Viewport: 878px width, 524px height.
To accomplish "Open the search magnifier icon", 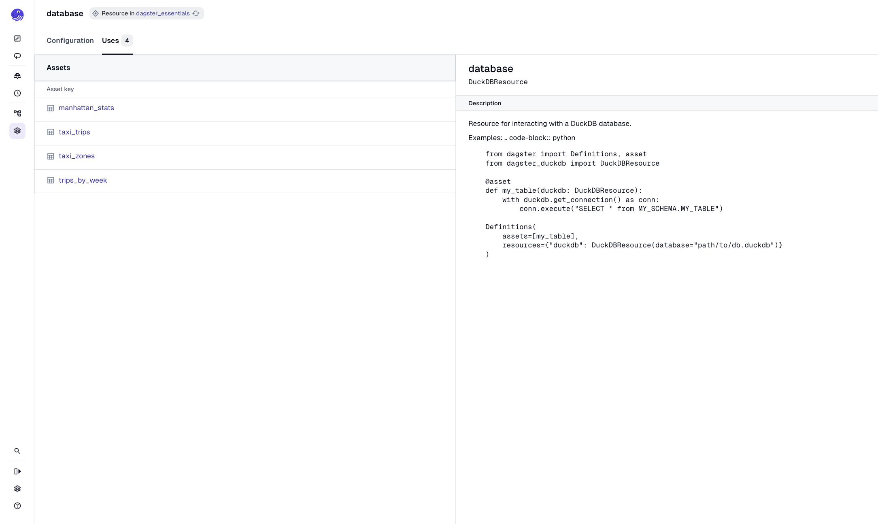I will (17, 451).
